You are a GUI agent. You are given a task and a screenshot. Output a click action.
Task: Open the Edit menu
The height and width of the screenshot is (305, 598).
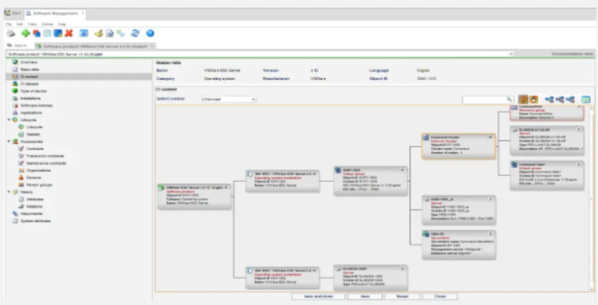[20, 24]
